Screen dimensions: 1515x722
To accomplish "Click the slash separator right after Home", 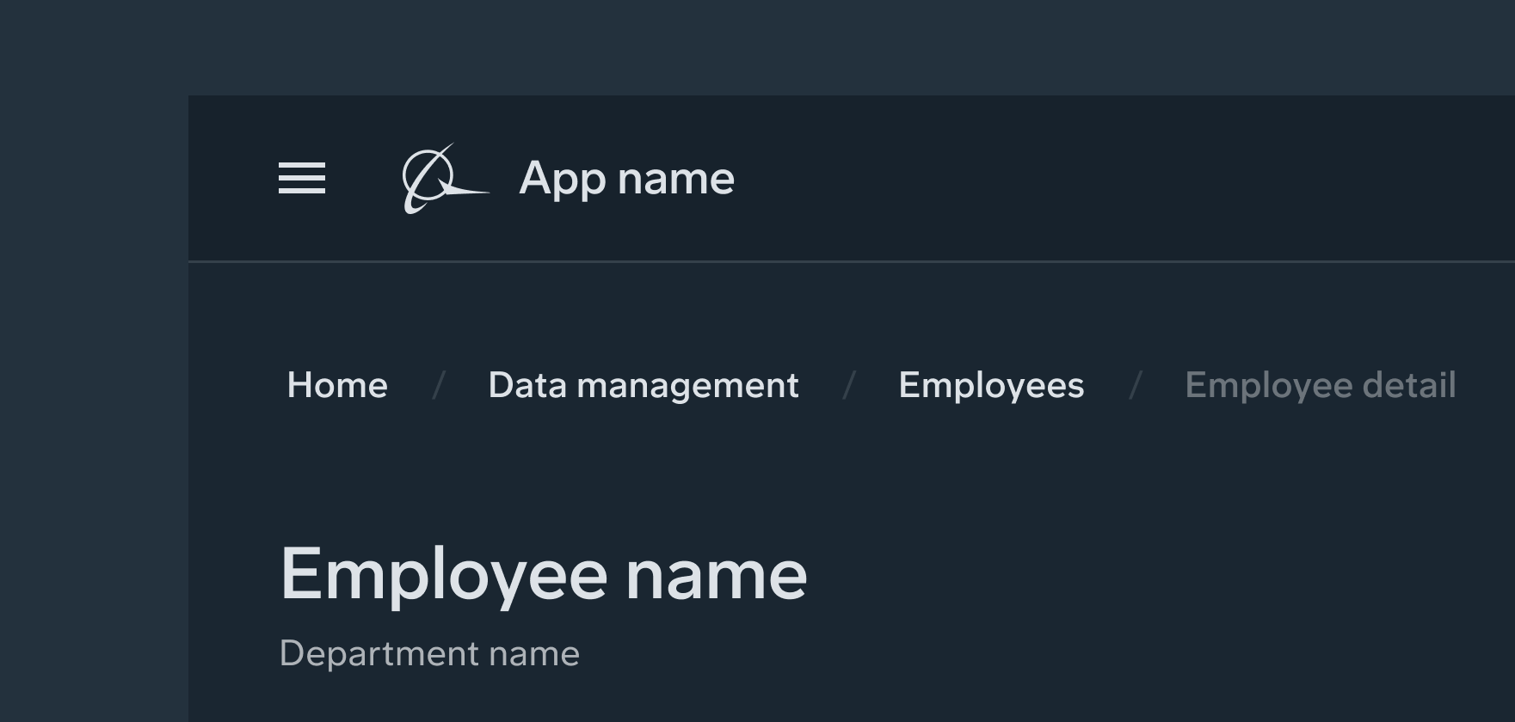I will (438, 385).
